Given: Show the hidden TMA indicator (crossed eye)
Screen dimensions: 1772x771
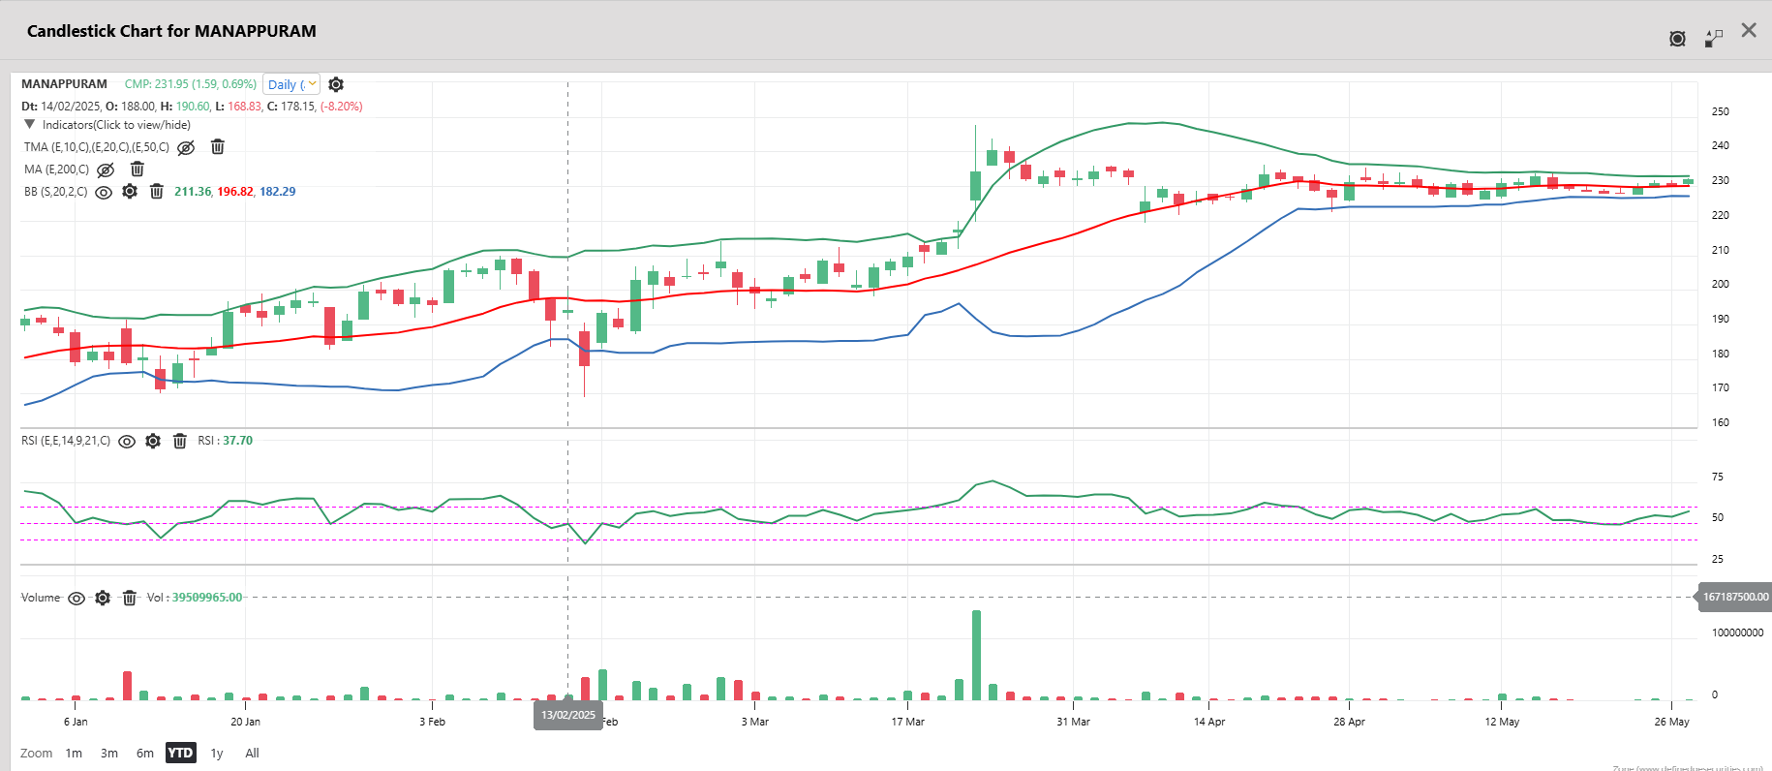Looking at the screenshot, I should pos(187,147).
